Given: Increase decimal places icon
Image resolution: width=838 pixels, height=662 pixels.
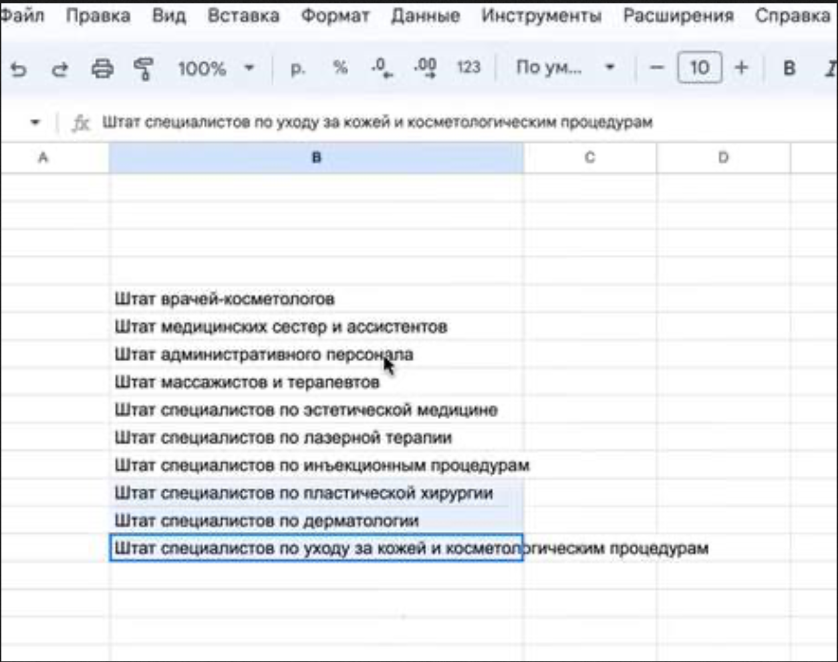Looking at the screenshot, I should (425, 67).
